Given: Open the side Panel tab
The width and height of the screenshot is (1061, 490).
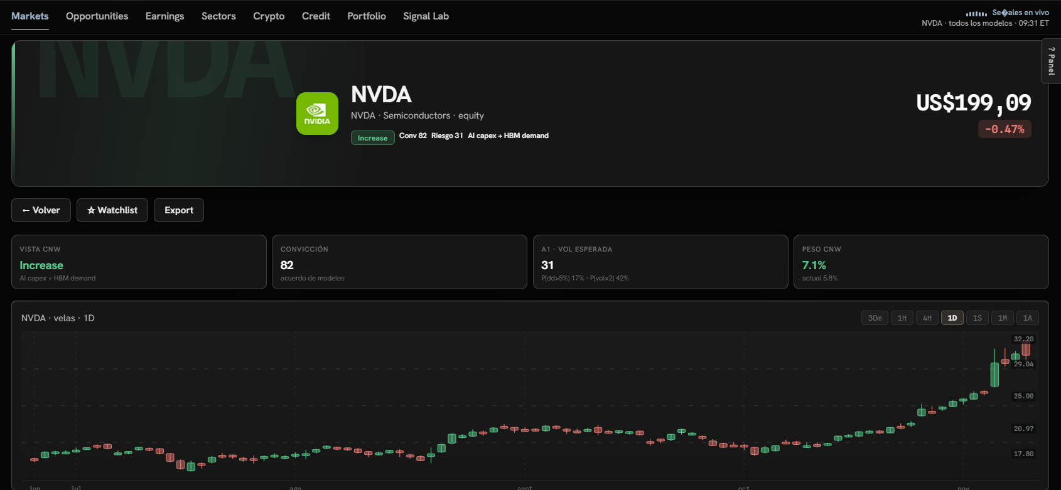Looking at the screenshot, I should [1052, 61].
